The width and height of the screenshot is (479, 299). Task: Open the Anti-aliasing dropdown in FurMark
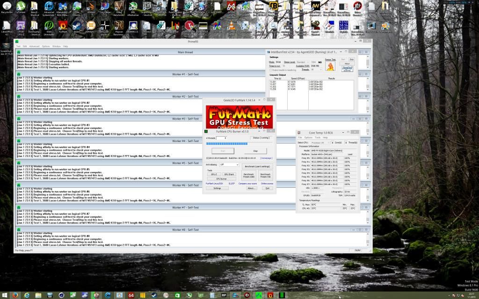click(229, 165)
